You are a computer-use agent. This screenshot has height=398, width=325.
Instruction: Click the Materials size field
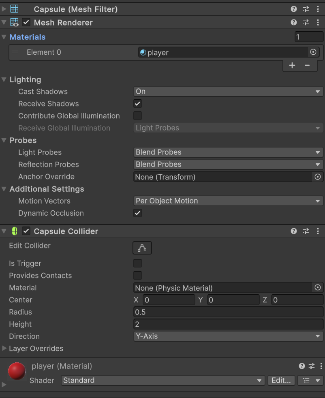pyautogui.click(x=309, y=37)
